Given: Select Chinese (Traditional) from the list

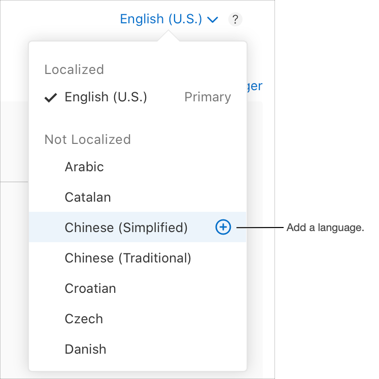Looking at the screenshot, I should click(128, 258).
